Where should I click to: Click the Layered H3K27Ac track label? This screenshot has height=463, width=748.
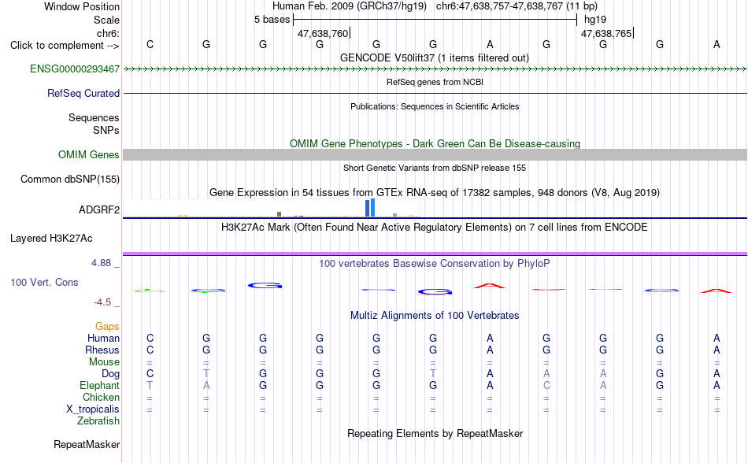click(x=51, y=239)
